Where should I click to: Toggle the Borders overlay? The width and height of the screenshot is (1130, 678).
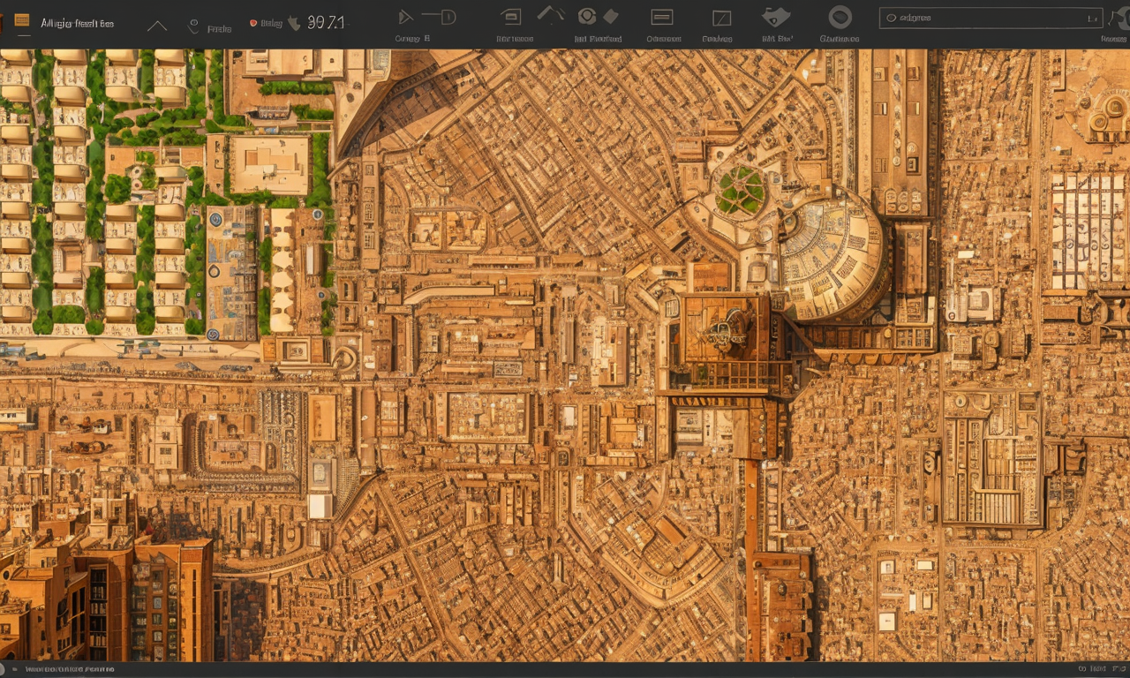pyautogui.click(x=722, y=16)
